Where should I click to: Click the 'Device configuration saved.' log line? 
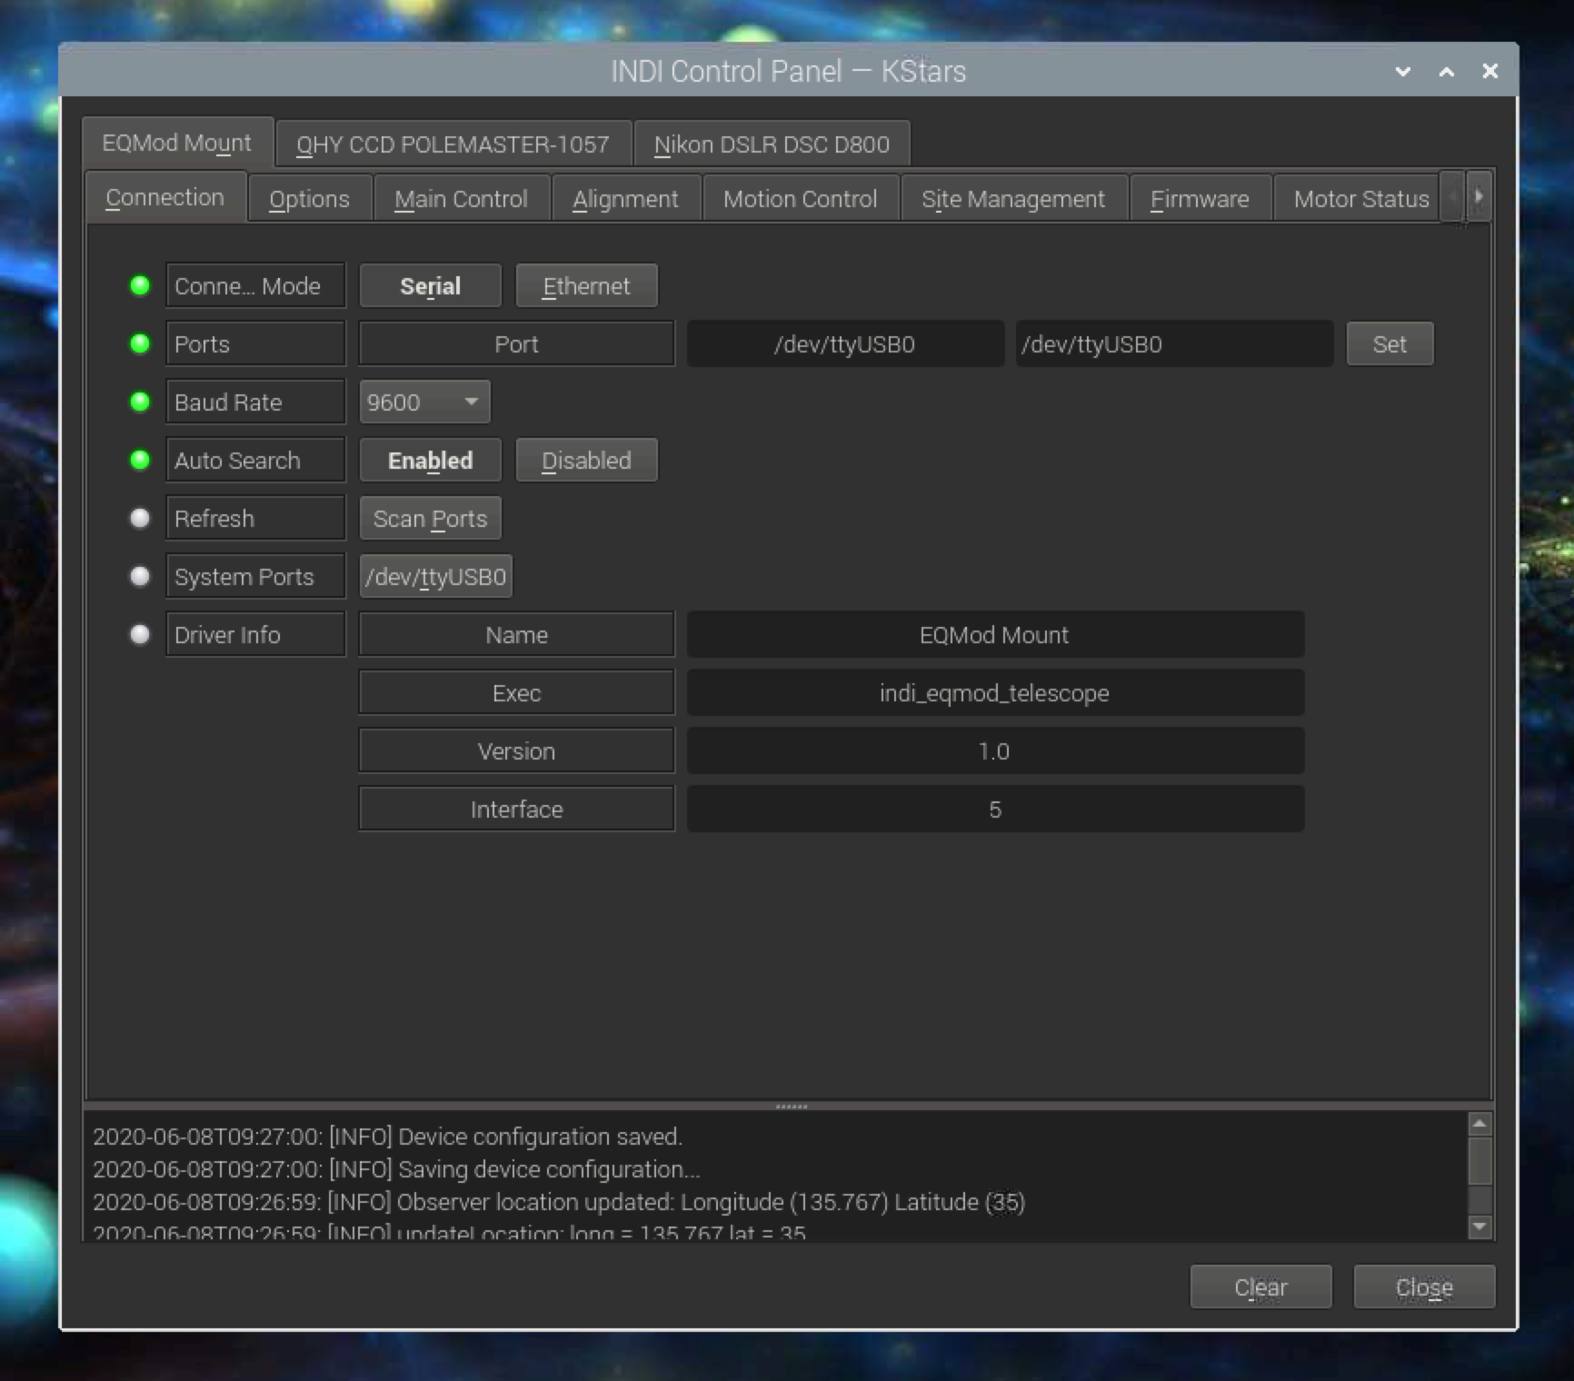[x=387, y=1137]
